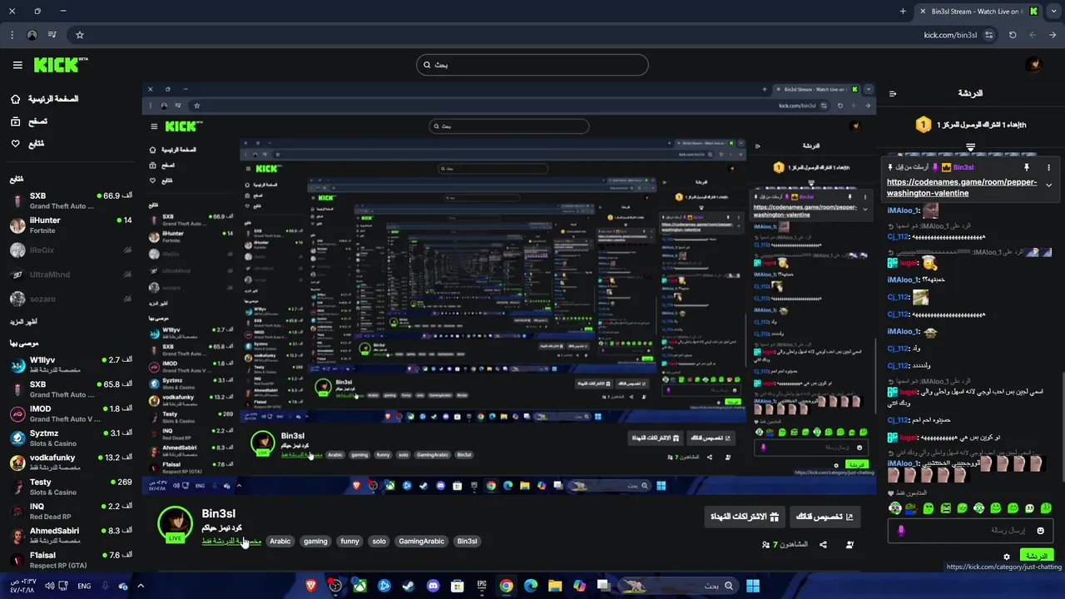
Task: Select the funny tag
Action: tap(349, 541)
